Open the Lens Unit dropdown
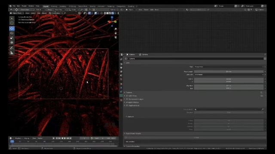The height and width of the screenshot is (154, 275). pos(229,74)
